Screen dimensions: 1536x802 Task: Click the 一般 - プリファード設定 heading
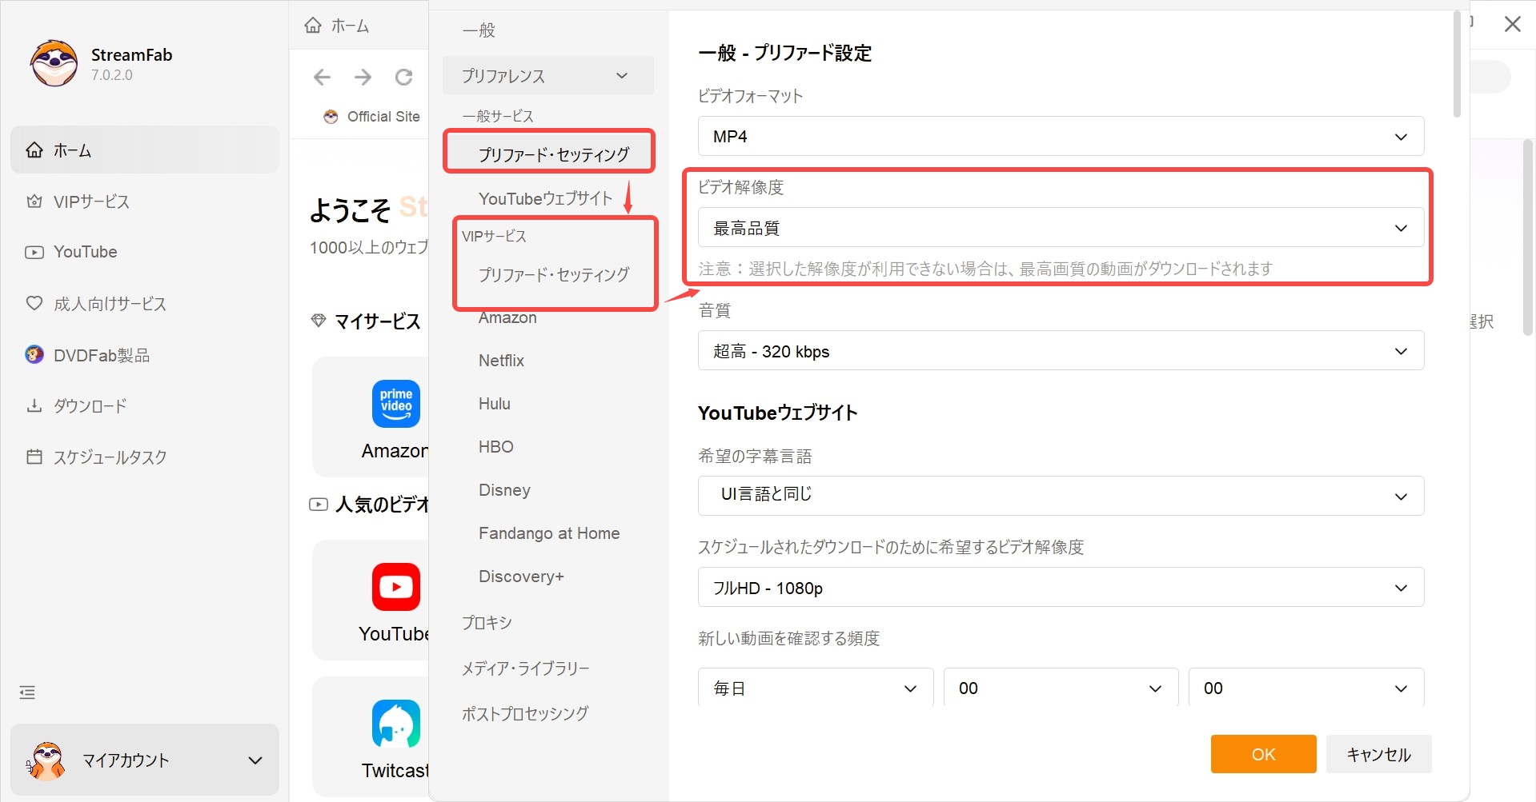[x=784, y=53]
